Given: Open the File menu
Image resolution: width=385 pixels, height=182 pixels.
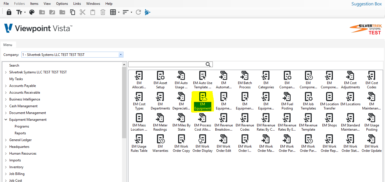Looking at the screenshot, I should point(6,4).
